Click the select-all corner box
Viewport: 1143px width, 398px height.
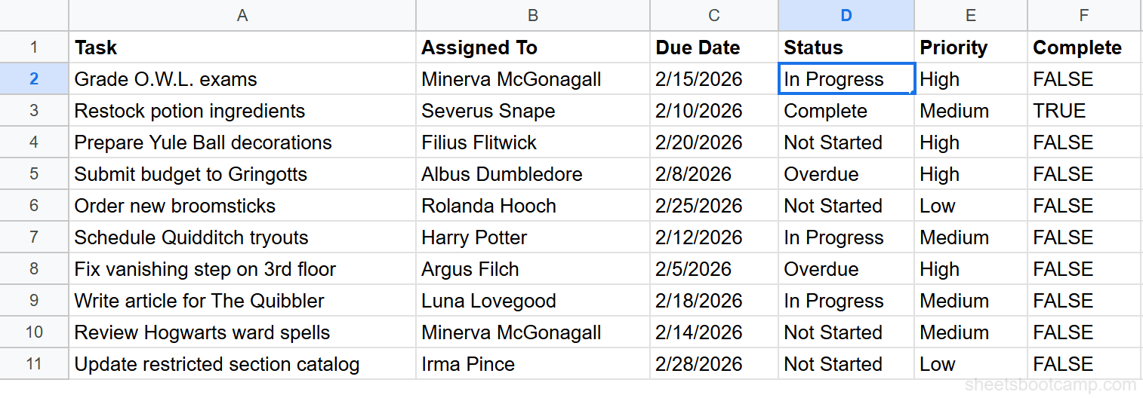point(34,15)
